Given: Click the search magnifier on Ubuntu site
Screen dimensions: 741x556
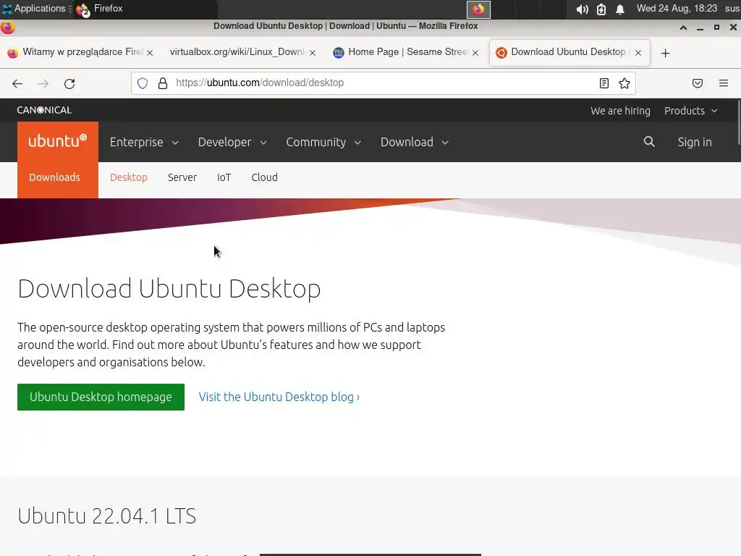Looking at the screenshot, I should click(649, 141).
